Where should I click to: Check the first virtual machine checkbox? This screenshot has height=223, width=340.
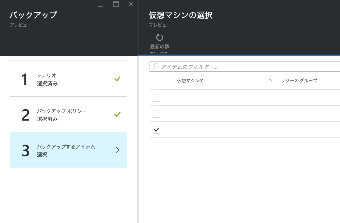(x=157, y=98)
